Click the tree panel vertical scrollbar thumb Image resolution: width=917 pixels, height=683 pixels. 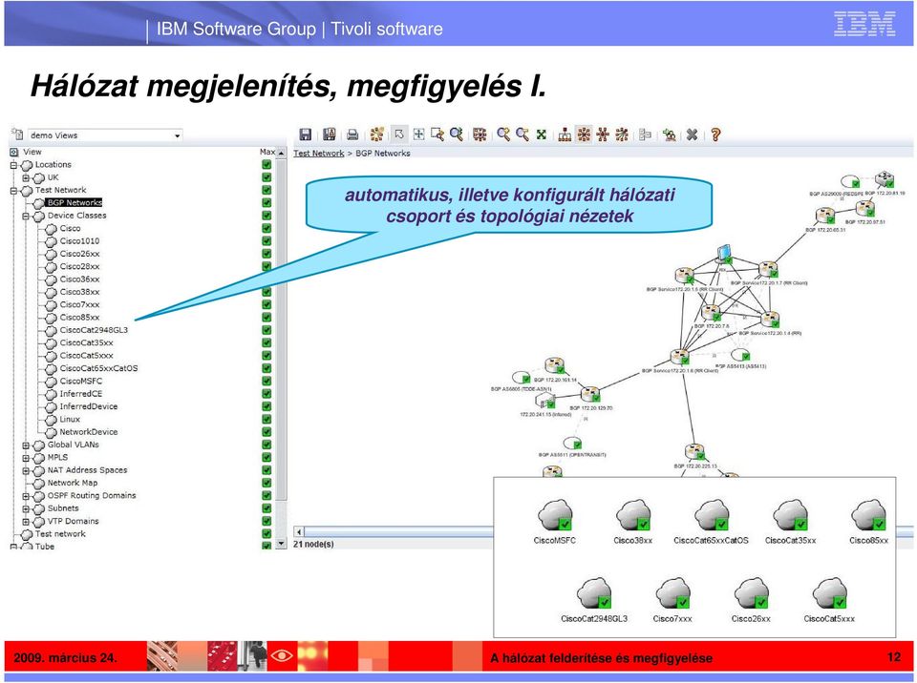point(281,329)
